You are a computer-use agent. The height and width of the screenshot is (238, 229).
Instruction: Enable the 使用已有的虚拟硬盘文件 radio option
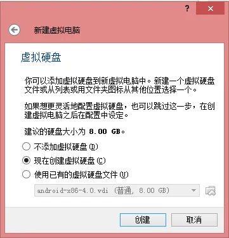pyautogui.click(x=27, y=175)
